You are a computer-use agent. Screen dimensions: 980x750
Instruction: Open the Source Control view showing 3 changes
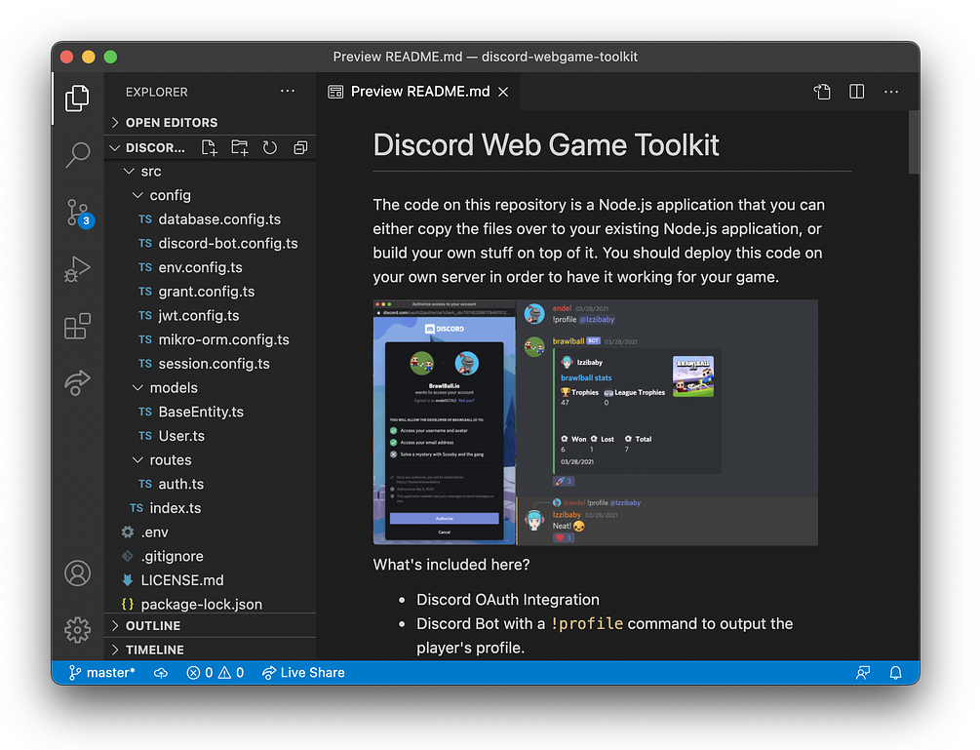click(x=77, y=213)
